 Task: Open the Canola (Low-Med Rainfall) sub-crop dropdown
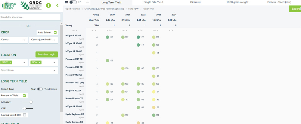point(43,40)
